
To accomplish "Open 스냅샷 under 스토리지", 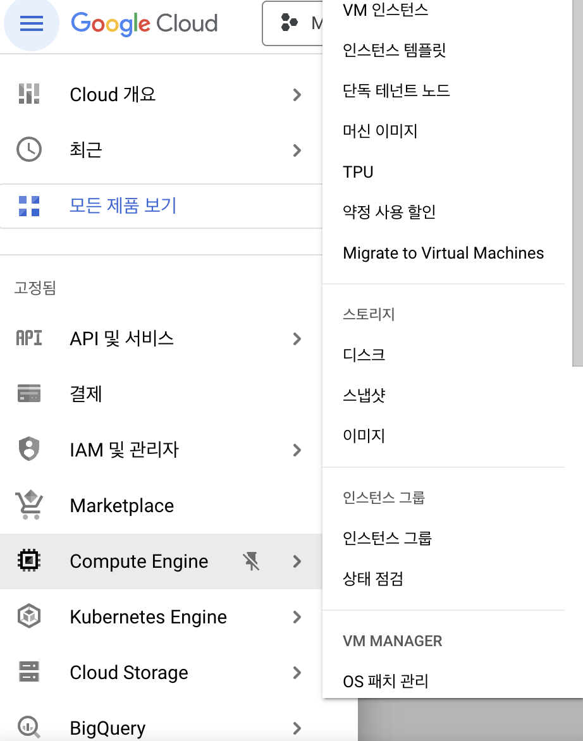I will pyautogui.click(x=364, y=395).
